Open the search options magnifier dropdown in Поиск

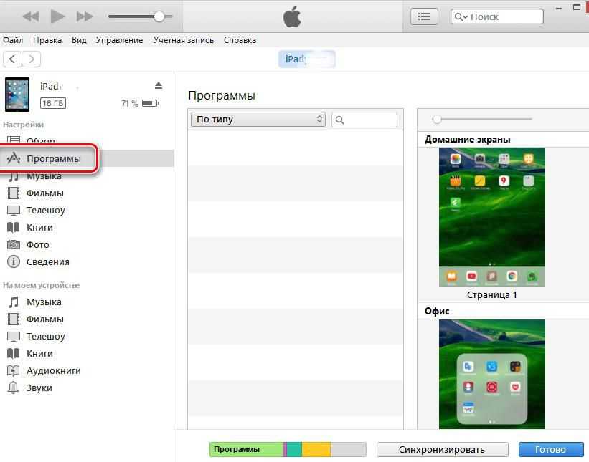[461, 16]
